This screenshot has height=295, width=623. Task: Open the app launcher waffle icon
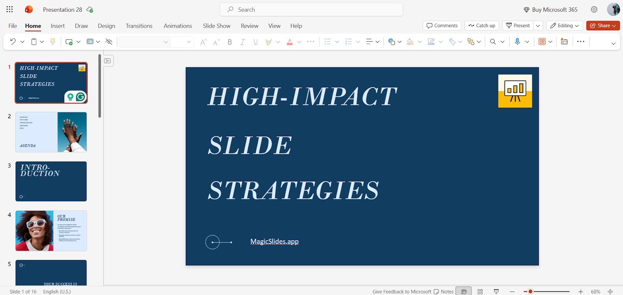pos(10,10)
